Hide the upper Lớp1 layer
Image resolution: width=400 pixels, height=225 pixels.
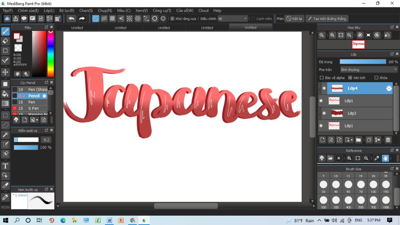click(321, 101)
